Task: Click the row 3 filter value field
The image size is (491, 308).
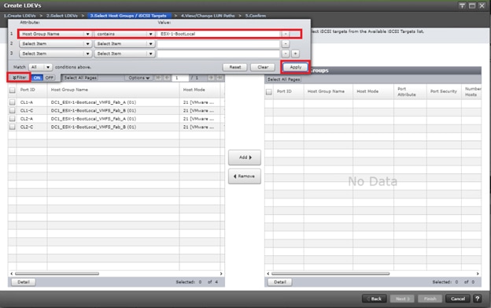Action: (218, 54)
